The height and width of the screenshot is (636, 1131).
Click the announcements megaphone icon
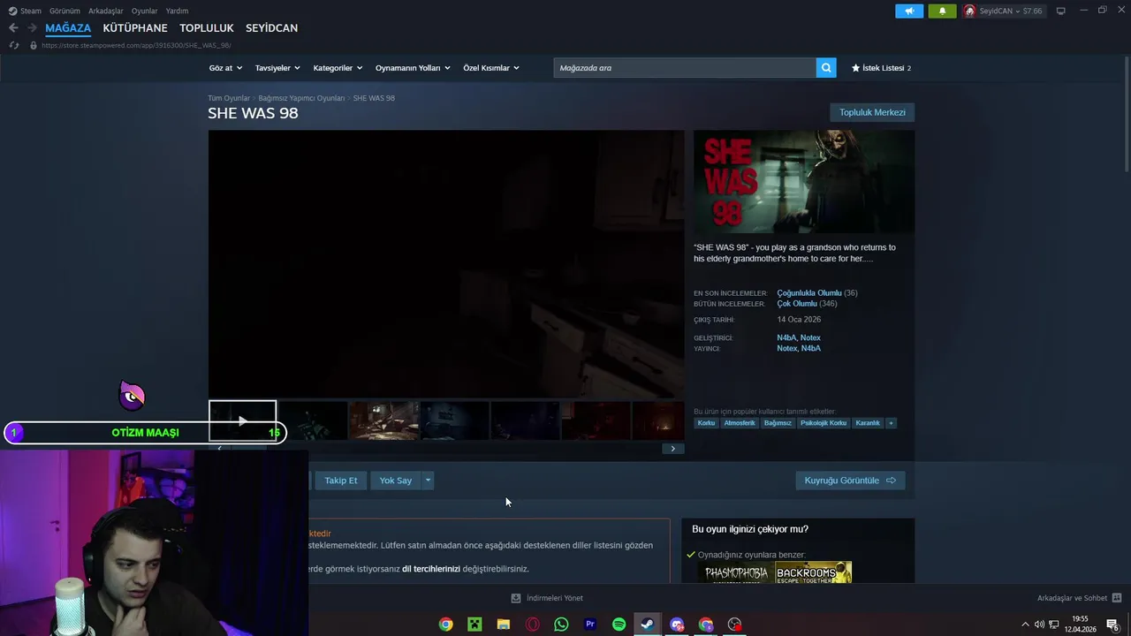[909, 11]
